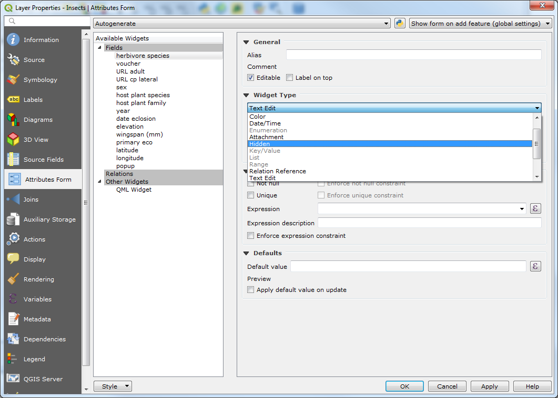Open the Autogenerate form layout dropdown
This screenshot has height=398, width=558.
click(x=242, y=24)
